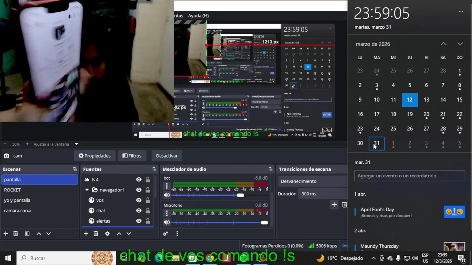Toggle visibility of '!s 4' source

click(139, 180)
